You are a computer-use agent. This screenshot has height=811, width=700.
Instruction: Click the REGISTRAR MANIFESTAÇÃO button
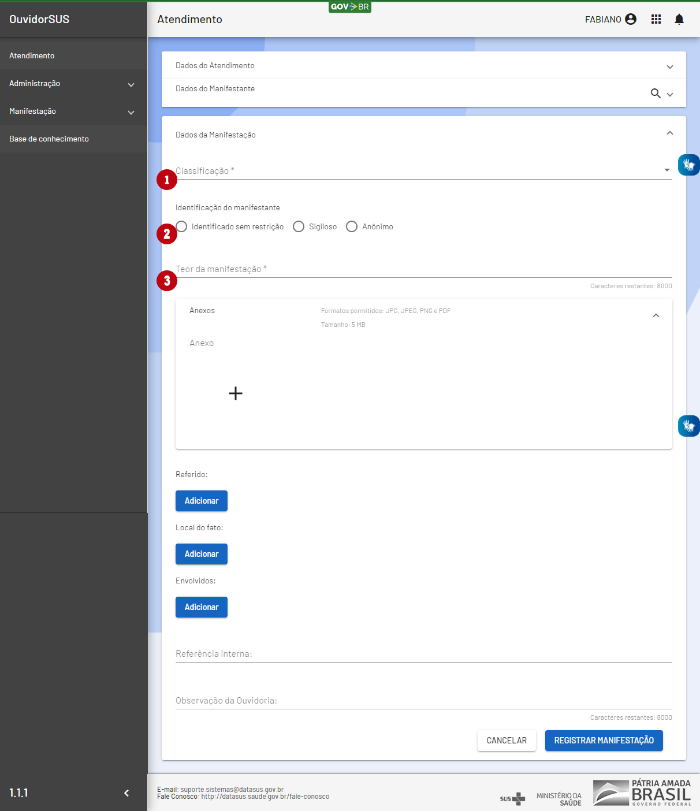click(604, 741)
